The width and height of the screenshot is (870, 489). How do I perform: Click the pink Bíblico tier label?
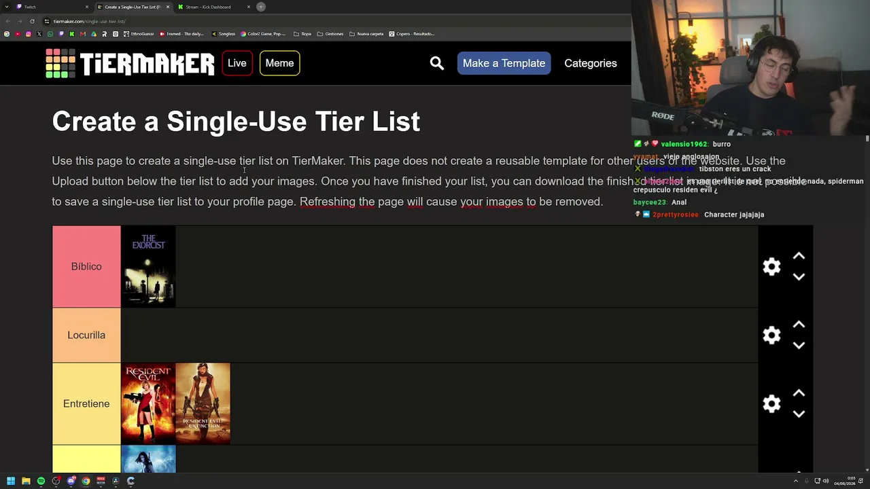tap(86, 266)
